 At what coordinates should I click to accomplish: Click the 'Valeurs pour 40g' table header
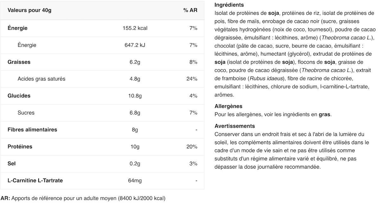point(29,10)
